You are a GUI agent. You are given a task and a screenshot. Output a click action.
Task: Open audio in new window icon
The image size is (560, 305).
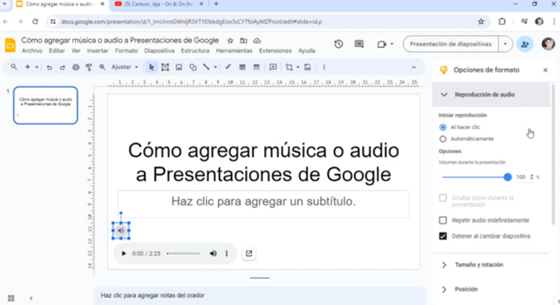[x=249, y=254]
